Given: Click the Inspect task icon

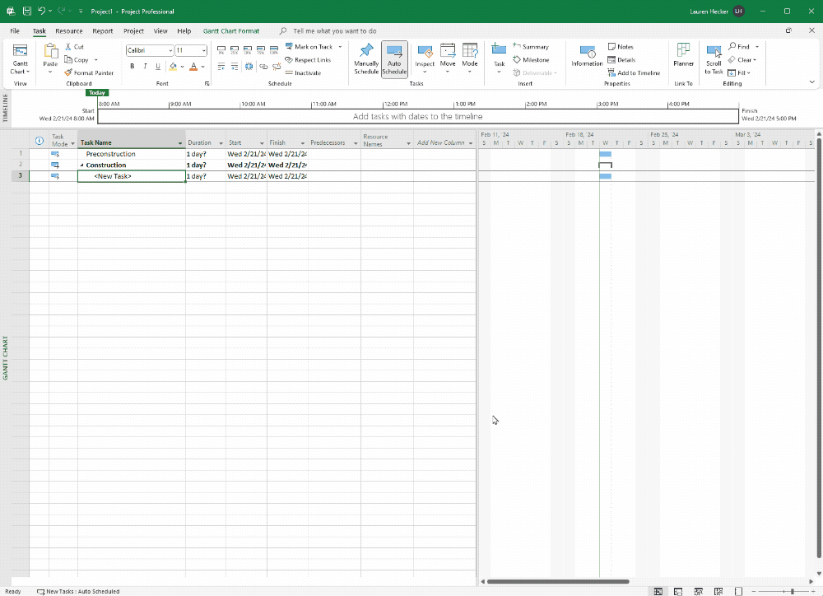Looking at the screenshot, I should (x=425, y=52).
